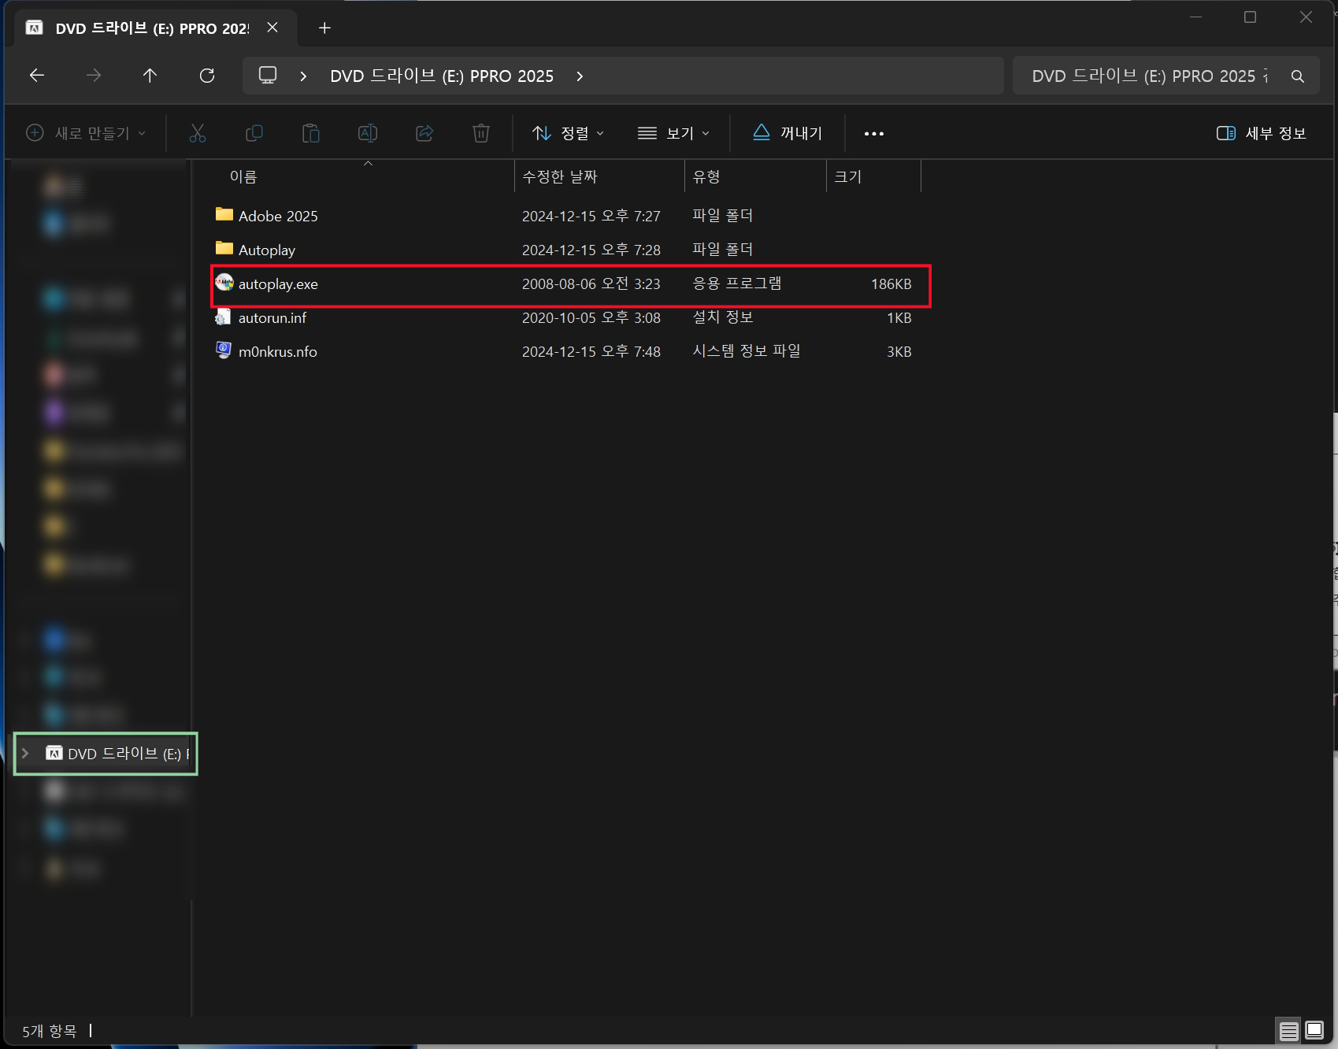Add a new tab with plus button
Viewport: 1338px width, 1049px height.
click(x=324, y=28)
